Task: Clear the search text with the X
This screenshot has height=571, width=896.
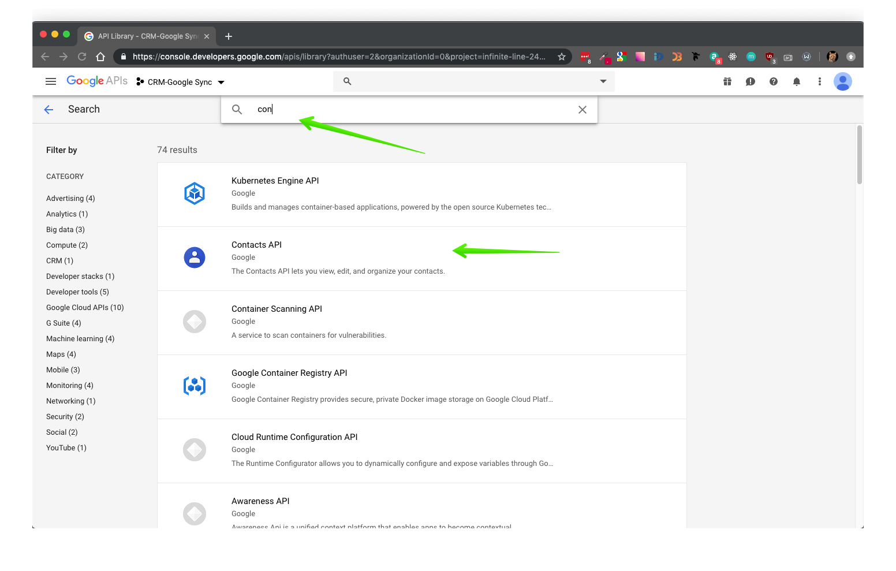Action: [x=582, y=110]
